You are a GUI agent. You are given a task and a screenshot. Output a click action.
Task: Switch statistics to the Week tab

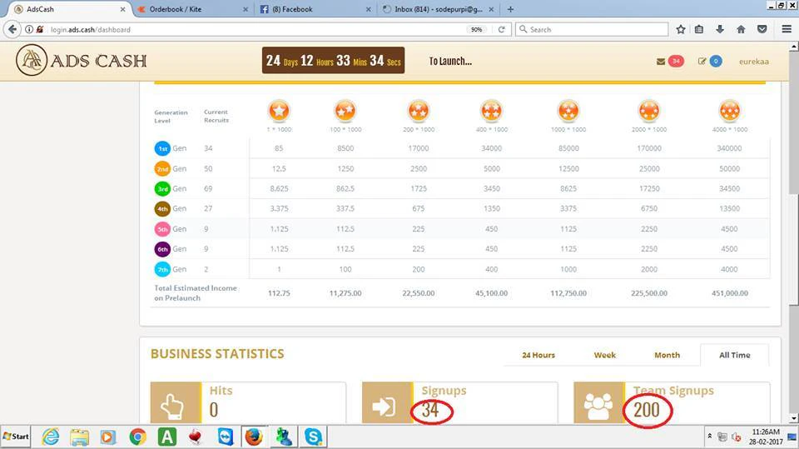pos(604,355)
